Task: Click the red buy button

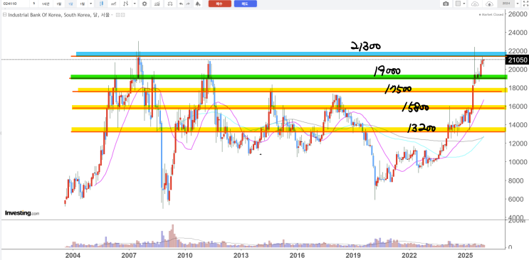Action: [219, 4]
